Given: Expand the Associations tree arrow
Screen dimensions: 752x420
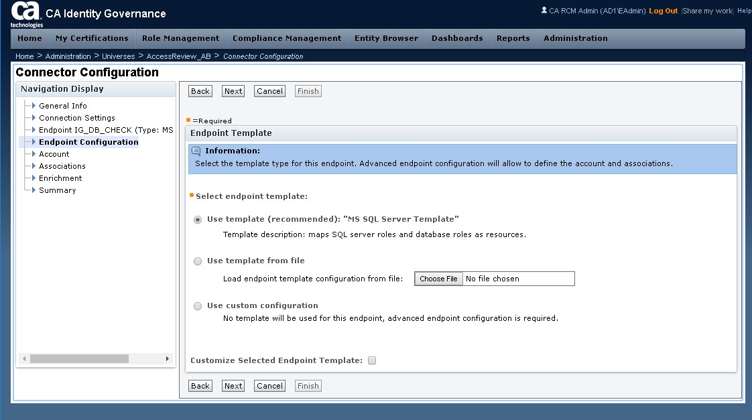Looking at the screenshot, I should pos(34,166).
